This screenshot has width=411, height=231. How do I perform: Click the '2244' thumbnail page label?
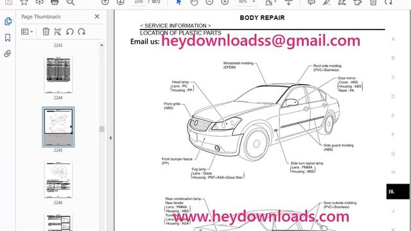point(58,98)
